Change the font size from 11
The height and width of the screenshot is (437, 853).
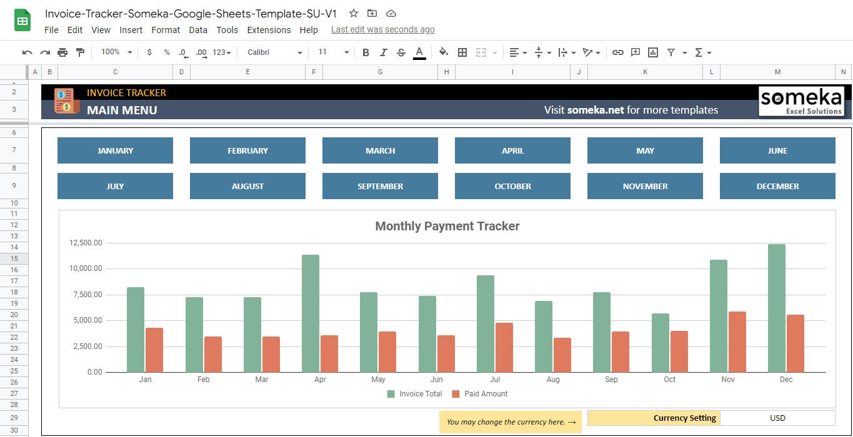333,52
